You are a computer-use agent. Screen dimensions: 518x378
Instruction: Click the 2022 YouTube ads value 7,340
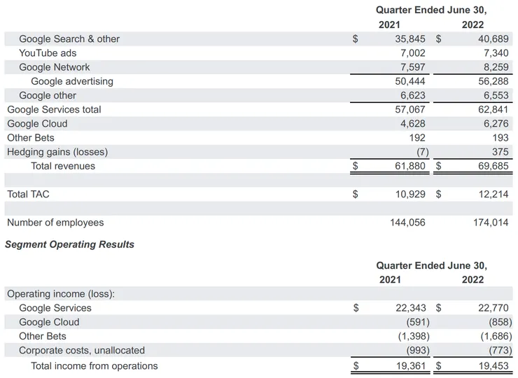tap(494, 53)
